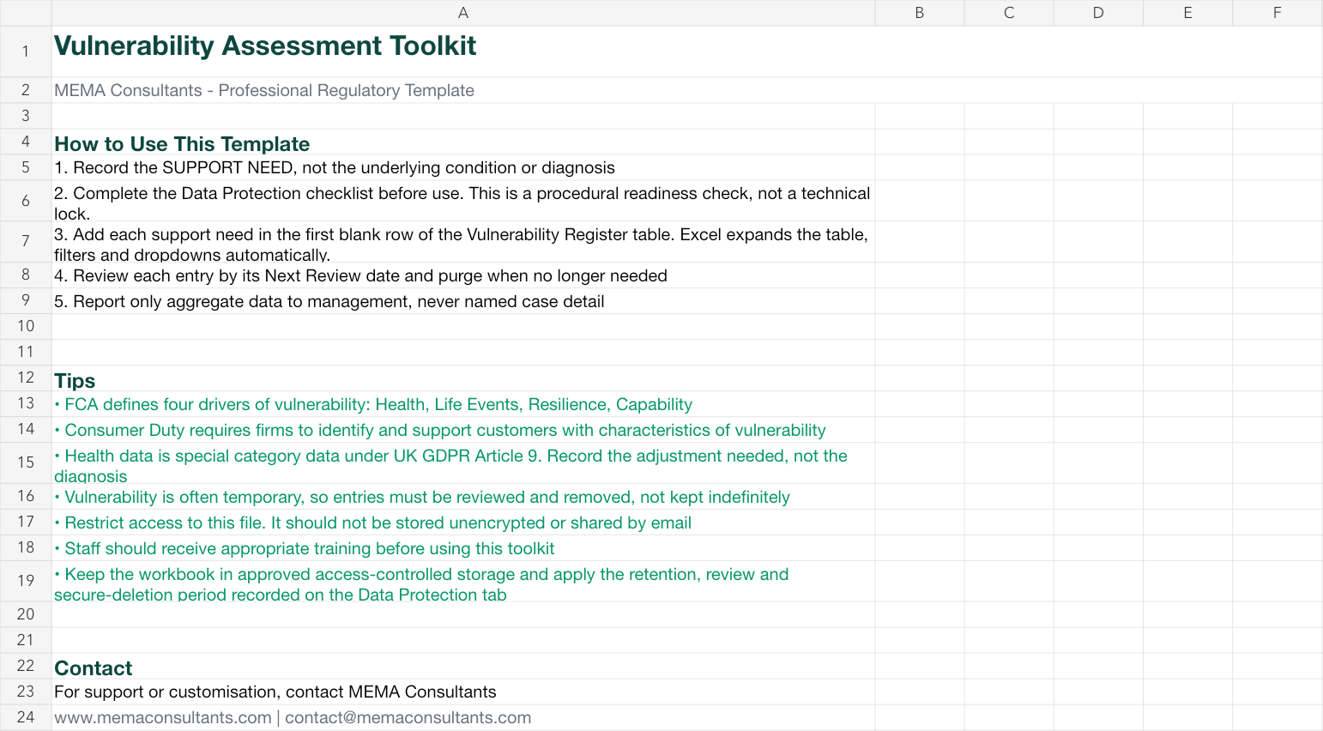Select row 21 header
1323x731 pixels.
(26, 640)
